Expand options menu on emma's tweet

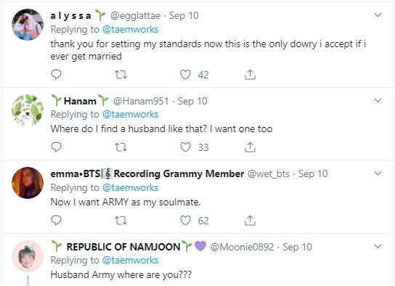point(378,173)
